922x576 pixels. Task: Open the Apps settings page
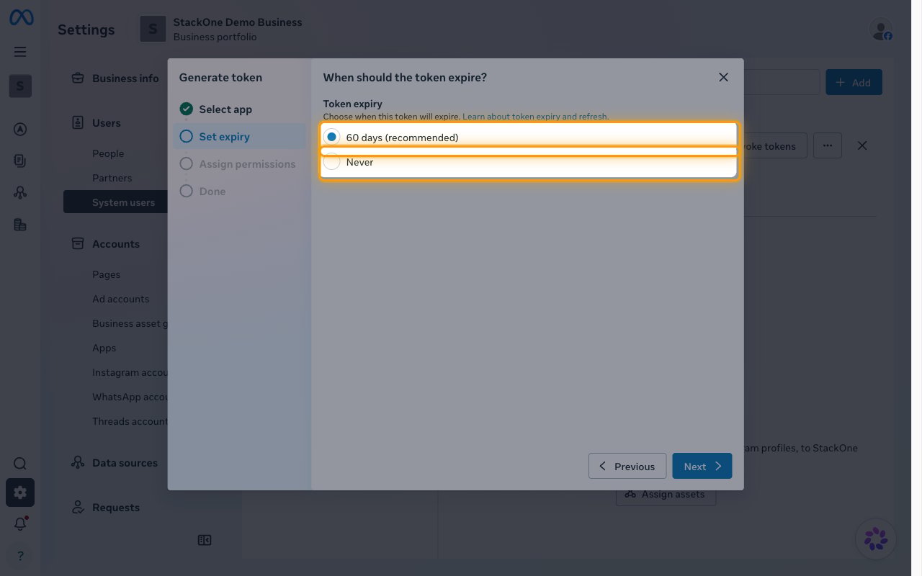(104, 348)
